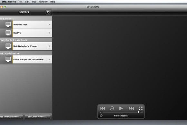This screenshot has height=125, width=187.
Task: Select the MacPro server name
Action: pos(17,33)
